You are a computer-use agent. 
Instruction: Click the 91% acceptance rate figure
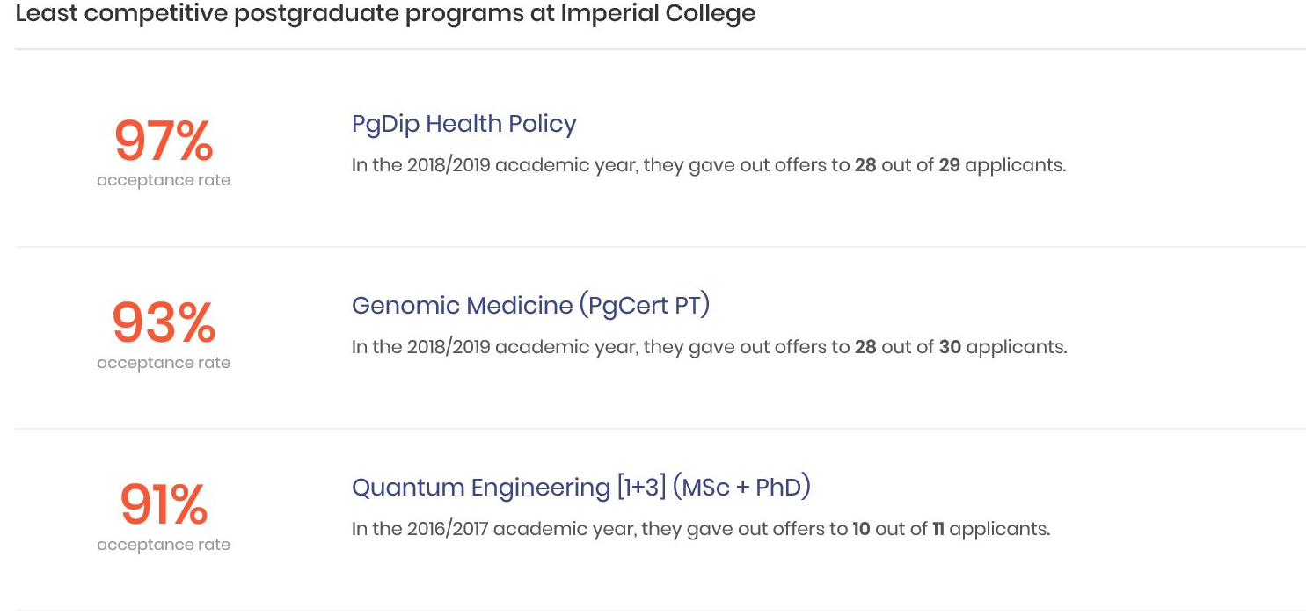click(x=164, y=505)
